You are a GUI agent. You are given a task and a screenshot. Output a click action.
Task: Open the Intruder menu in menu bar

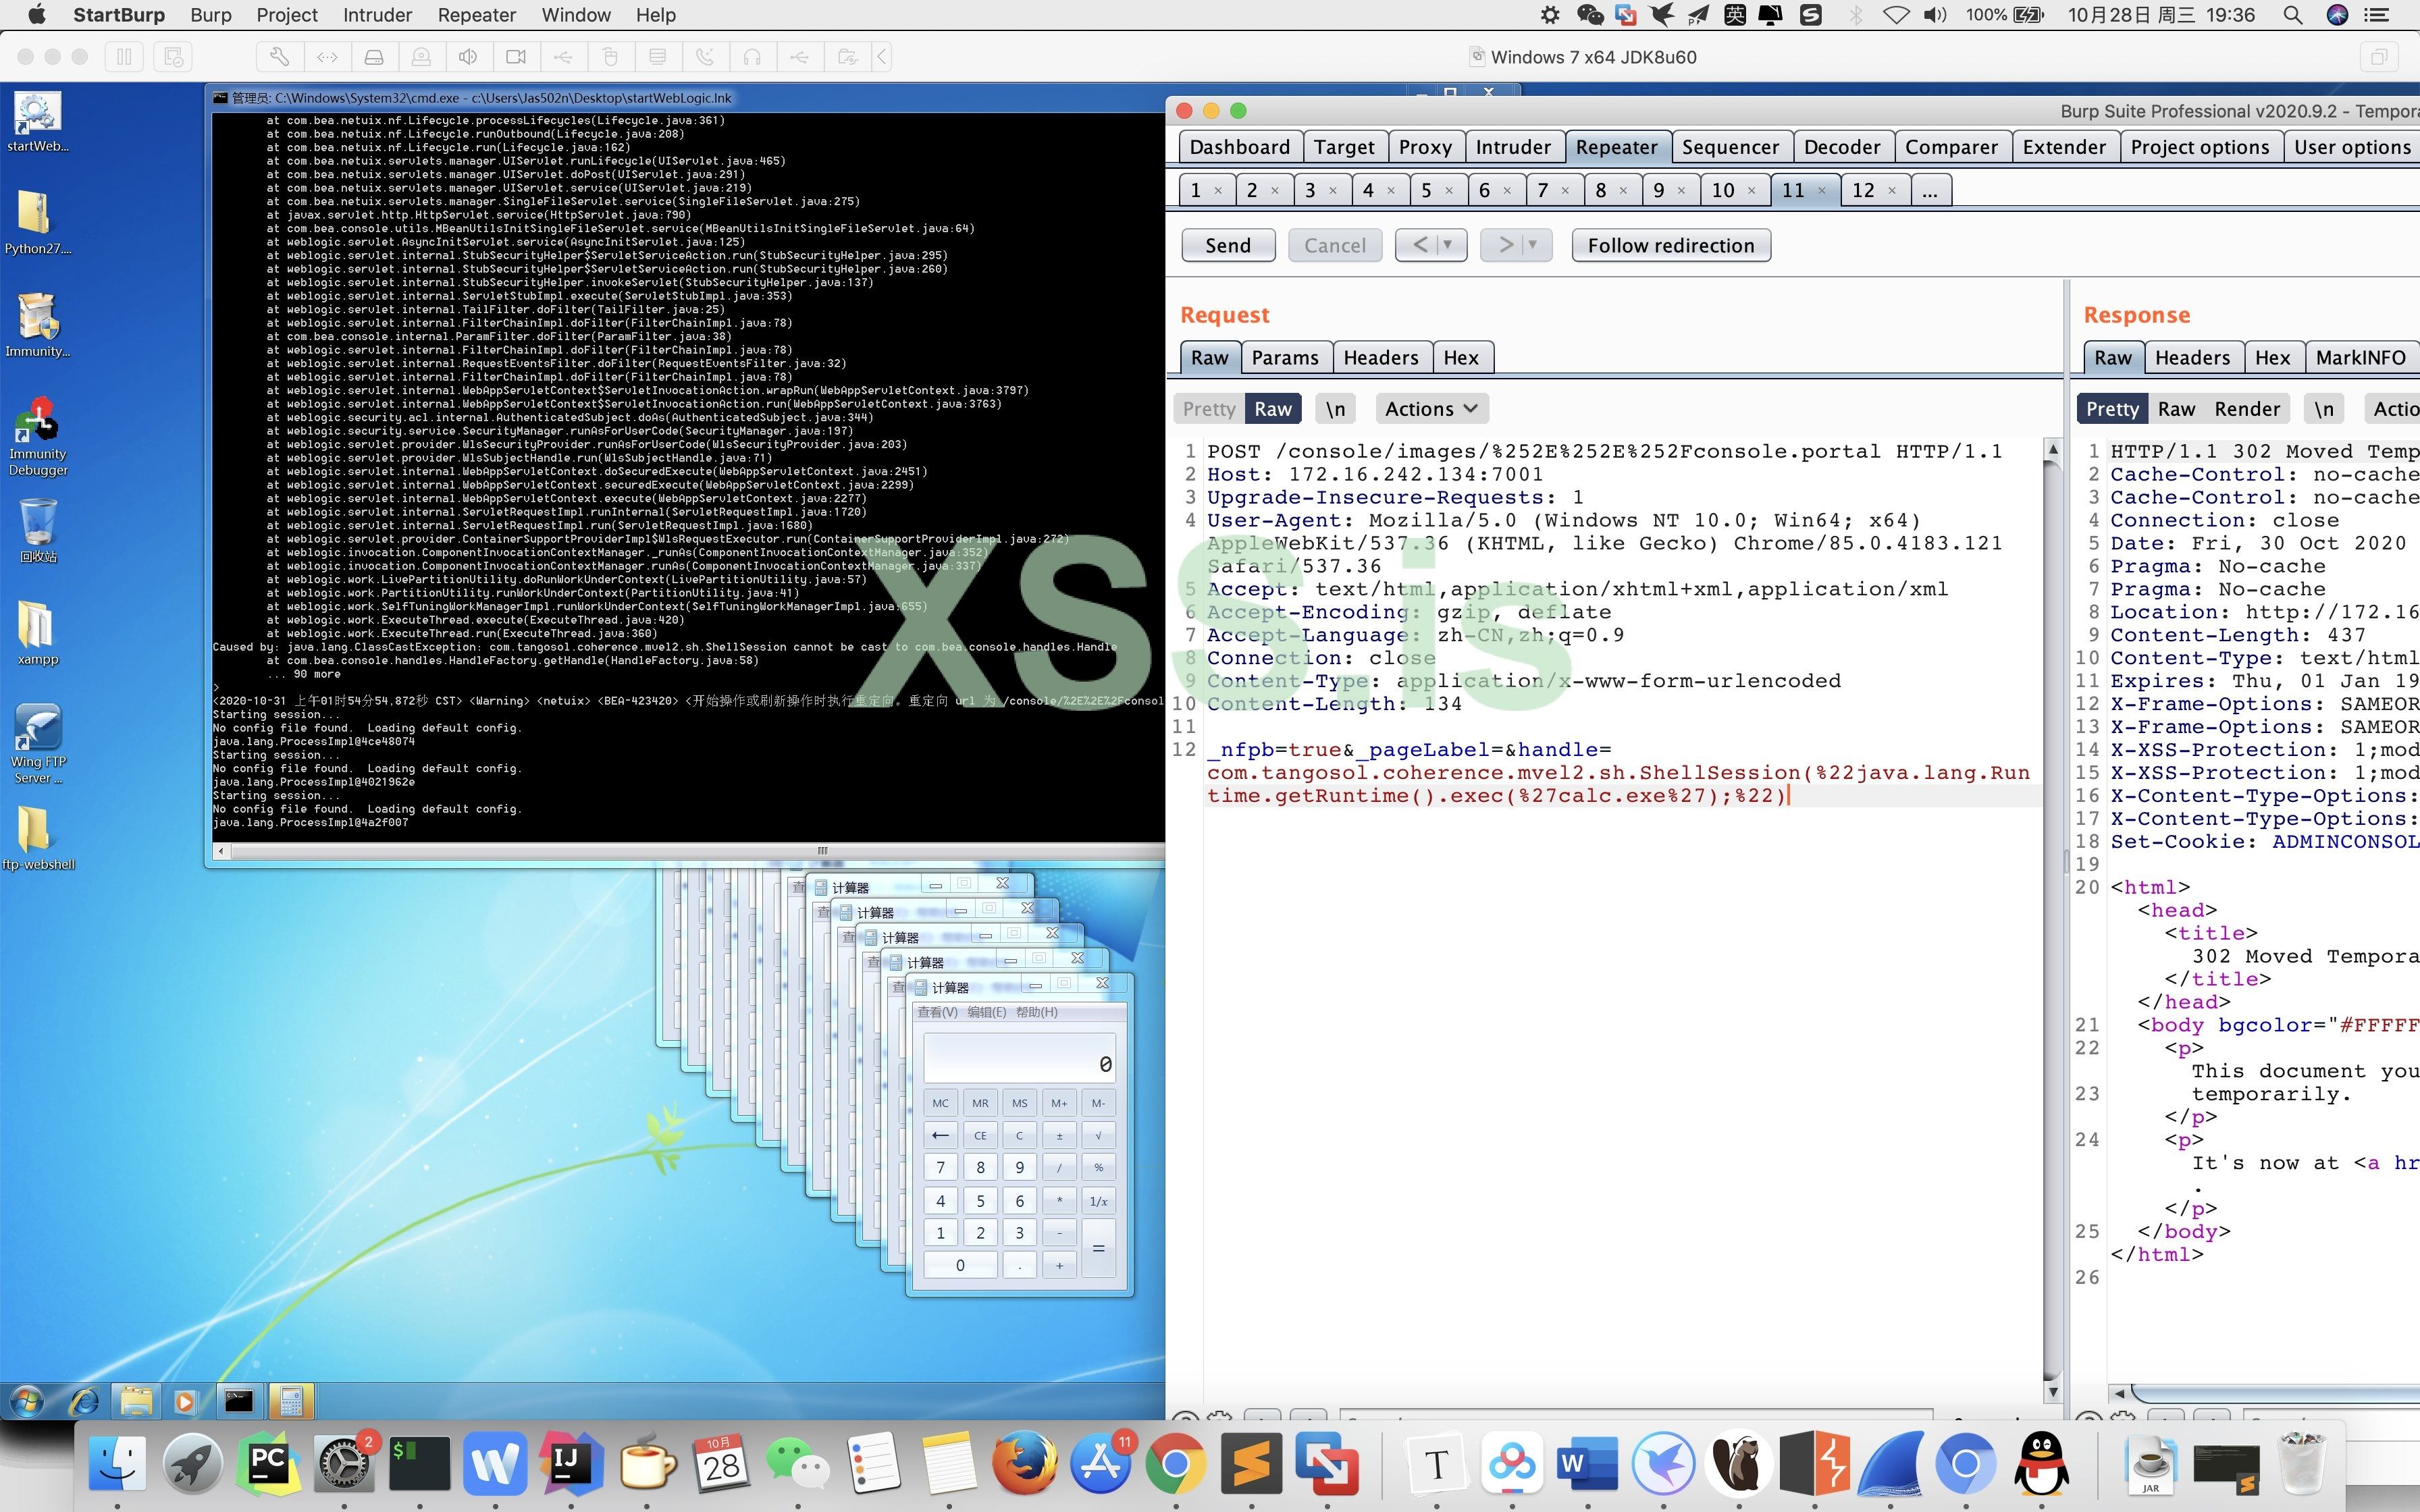click(x=377, y=15)
